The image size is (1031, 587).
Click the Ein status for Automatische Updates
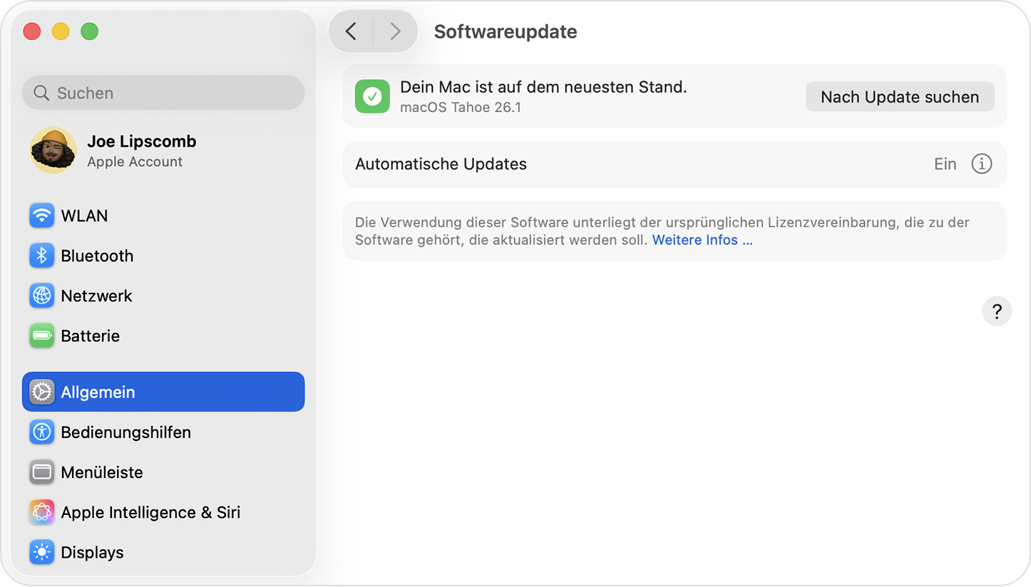pyautogui.click(x=945, y=164)
